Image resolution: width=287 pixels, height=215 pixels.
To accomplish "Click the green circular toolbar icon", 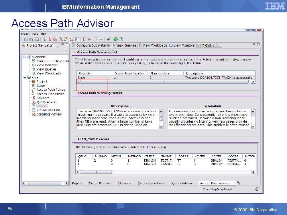I will [x=116, y=39].
